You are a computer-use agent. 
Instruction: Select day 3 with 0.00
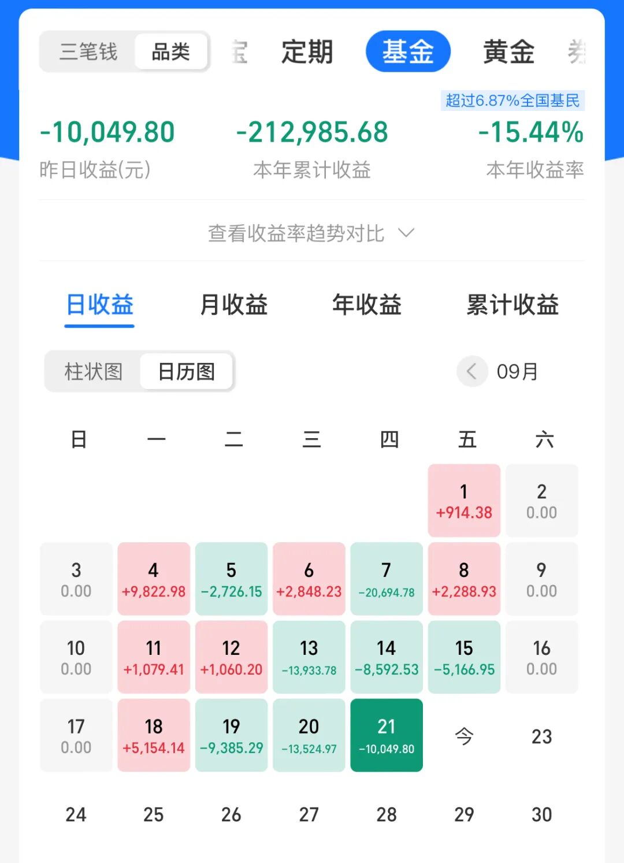[76, 579]
